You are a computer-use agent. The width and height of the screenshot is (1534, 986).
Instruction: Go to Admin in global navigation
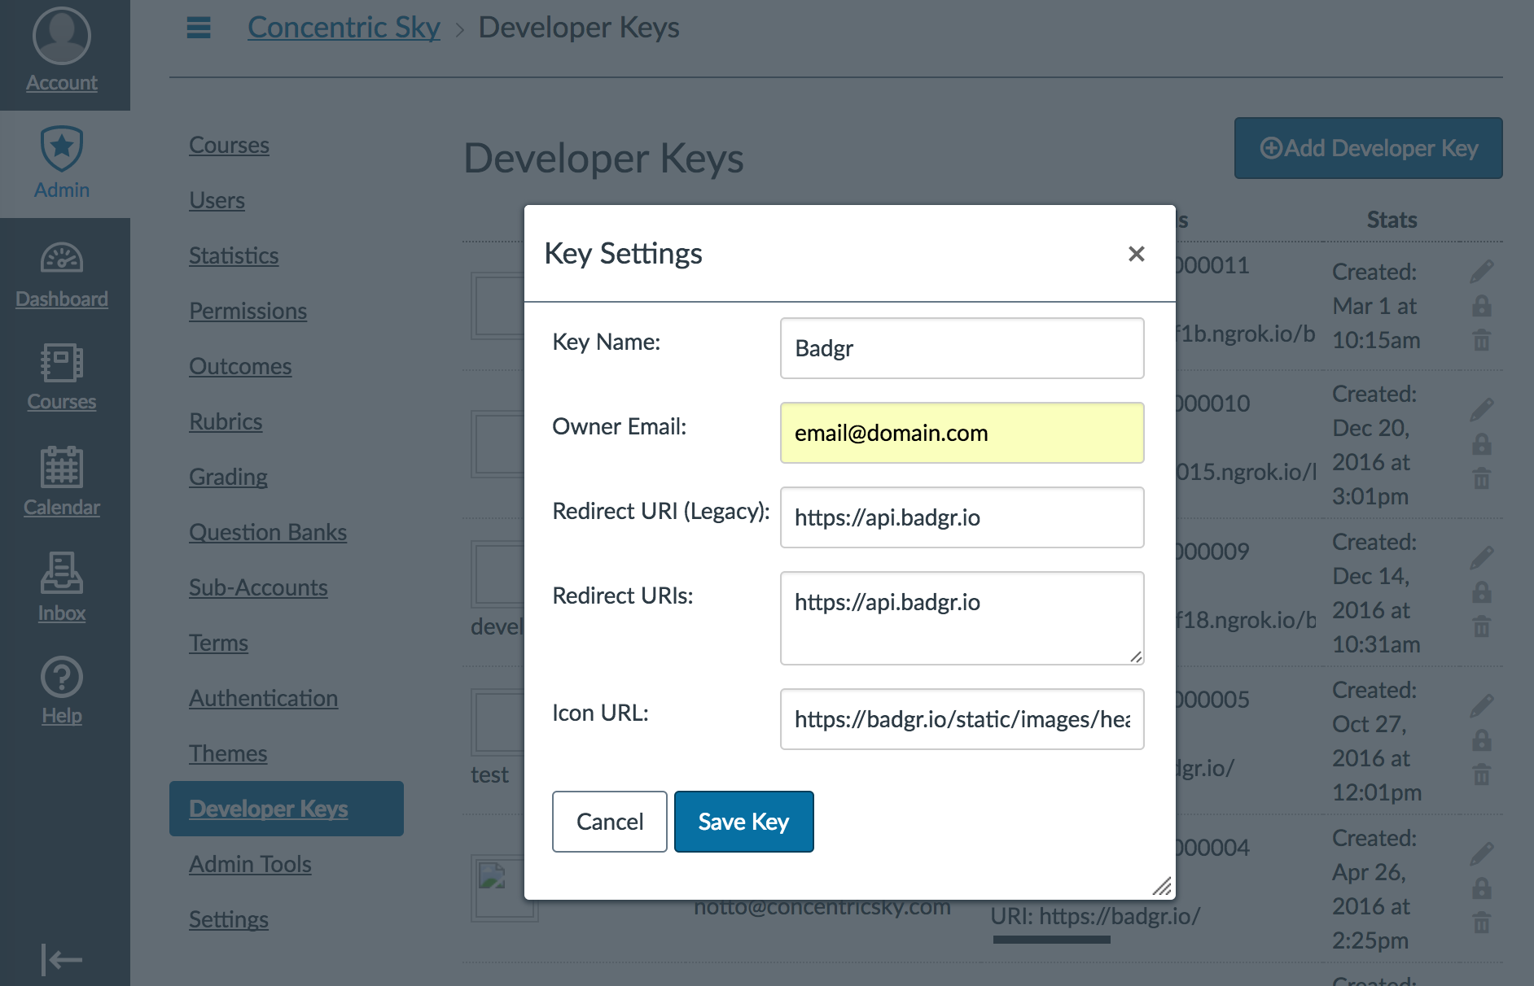(x=62, y=163)
